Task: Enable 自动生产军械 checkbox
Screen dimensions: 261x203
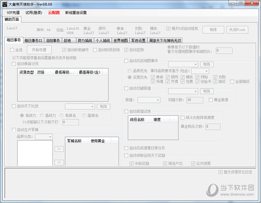Action: 25,130
